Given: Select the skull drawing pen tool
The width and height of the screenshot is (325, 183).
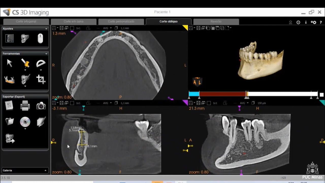Looking at the screenshot, I should [x=25, y=79].
